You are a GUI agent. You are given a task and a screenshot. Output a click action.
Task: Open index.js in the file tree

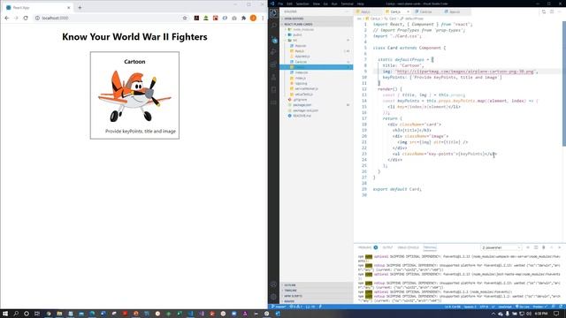pos(301,78)
